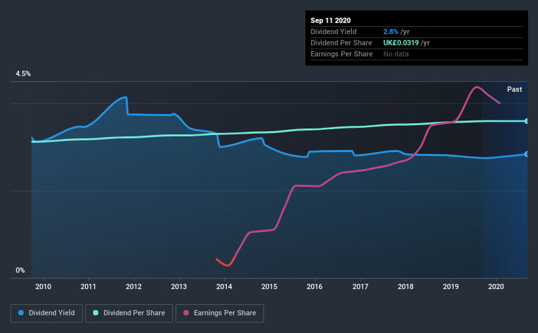Screen dimensions: 538x333
Task: Click the 0% y-axis label
Action: pyautogui.click(x=20, y=271)
